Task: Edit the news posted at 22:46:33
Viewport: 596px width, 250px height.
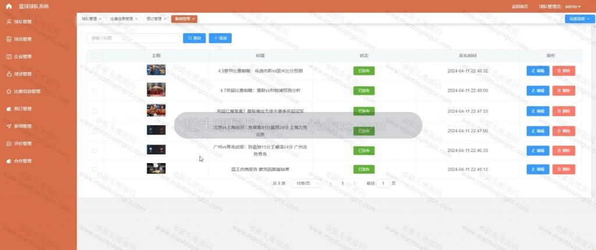Action: tap(537, 150)
